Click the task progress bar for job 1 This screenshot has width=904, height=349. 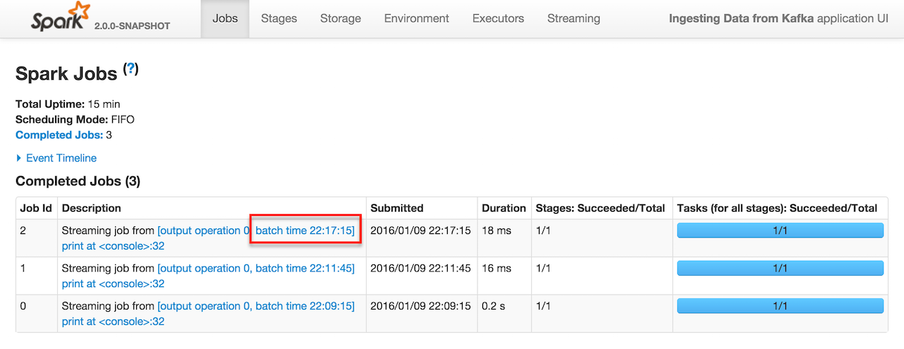pyautogui.click(x=780, y=268)
